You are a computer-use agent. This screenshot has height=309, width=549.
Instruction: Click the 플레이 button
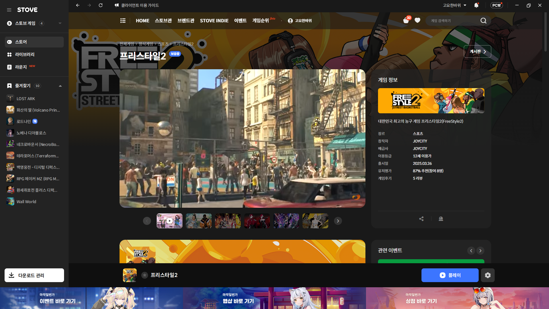[x=450, y=275]
